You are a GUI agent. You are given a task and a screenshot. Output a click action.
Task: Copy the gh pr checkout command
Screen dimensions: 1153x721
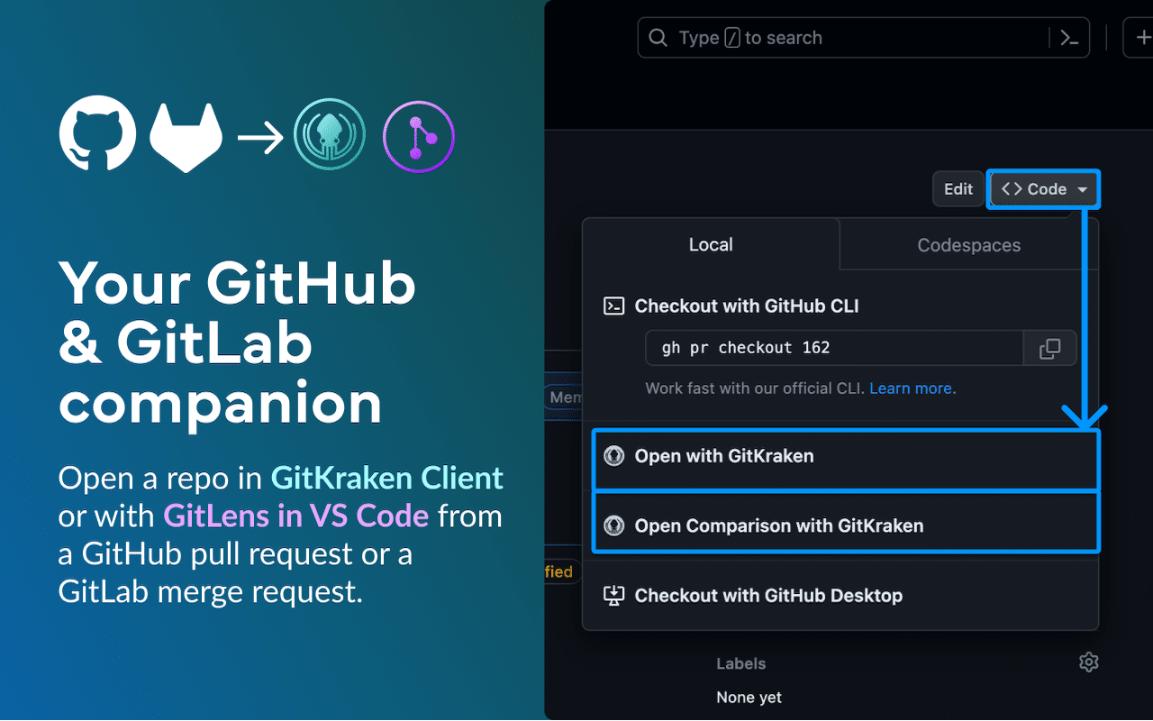point(1049,348)
